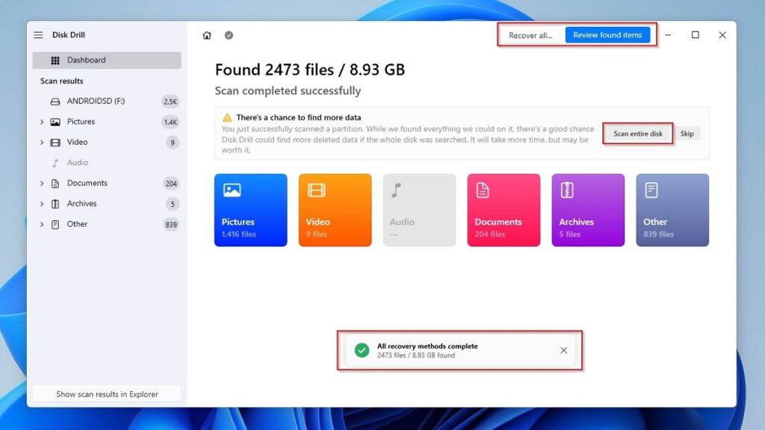Click the checkmark status icon

(229, 35)
